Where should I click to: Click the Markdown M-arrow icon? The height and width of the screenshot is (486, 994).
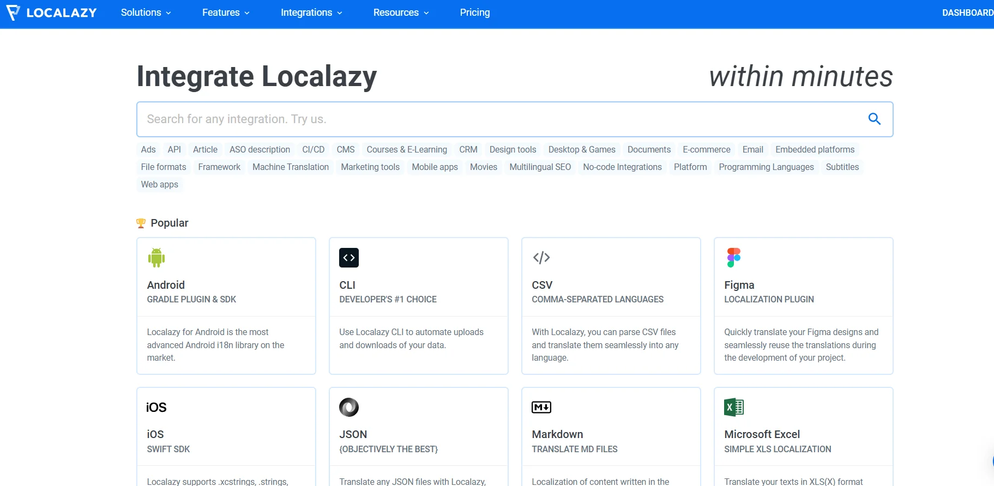click(x=541, y=407)
